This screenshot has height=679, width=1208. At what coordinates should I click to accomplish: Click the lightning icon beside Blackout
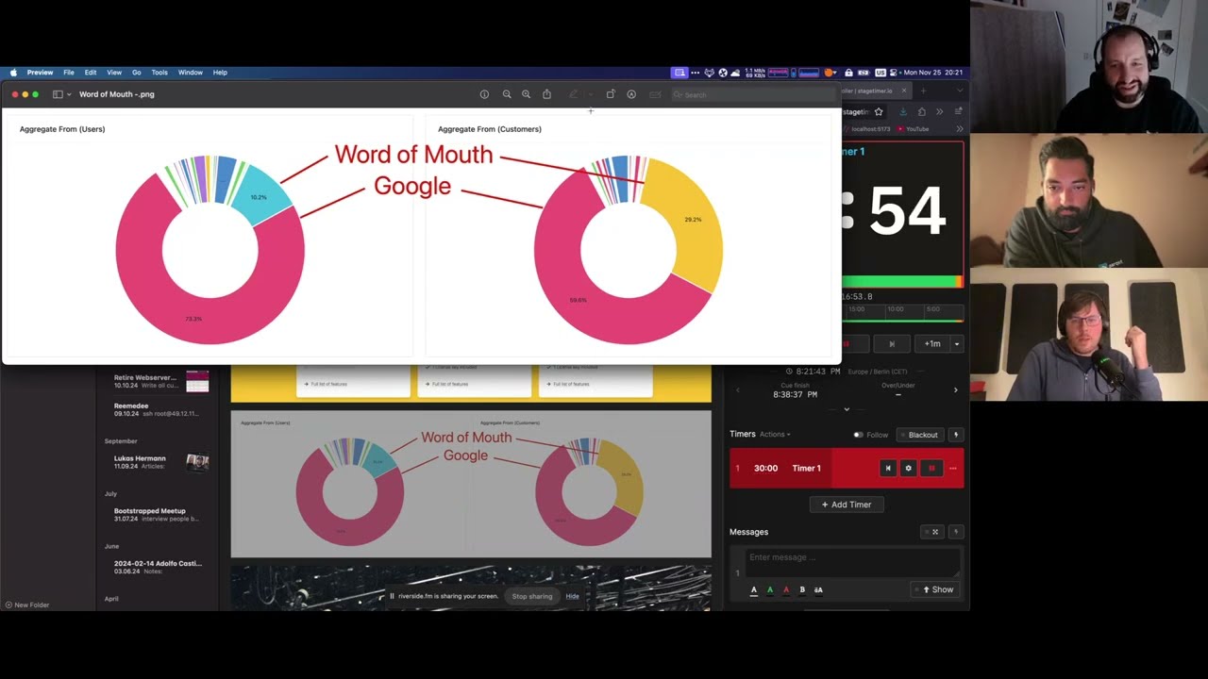click(956, 435)
